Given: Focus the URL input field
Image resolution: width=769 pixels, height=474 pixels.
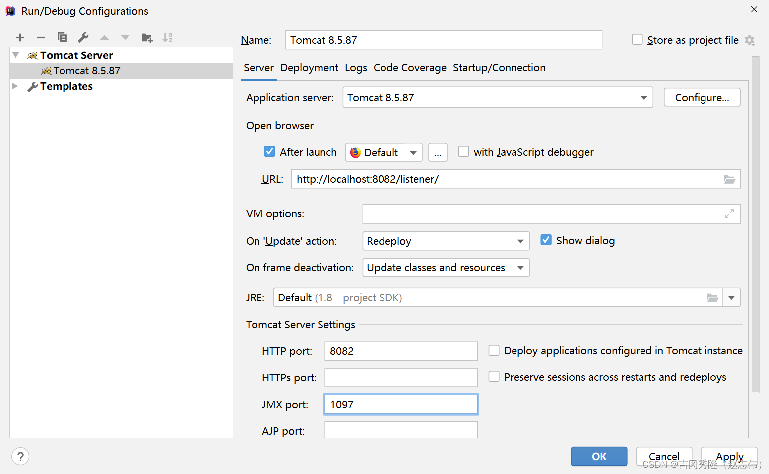Looking at the screenshot, I should tap(506, 179).
